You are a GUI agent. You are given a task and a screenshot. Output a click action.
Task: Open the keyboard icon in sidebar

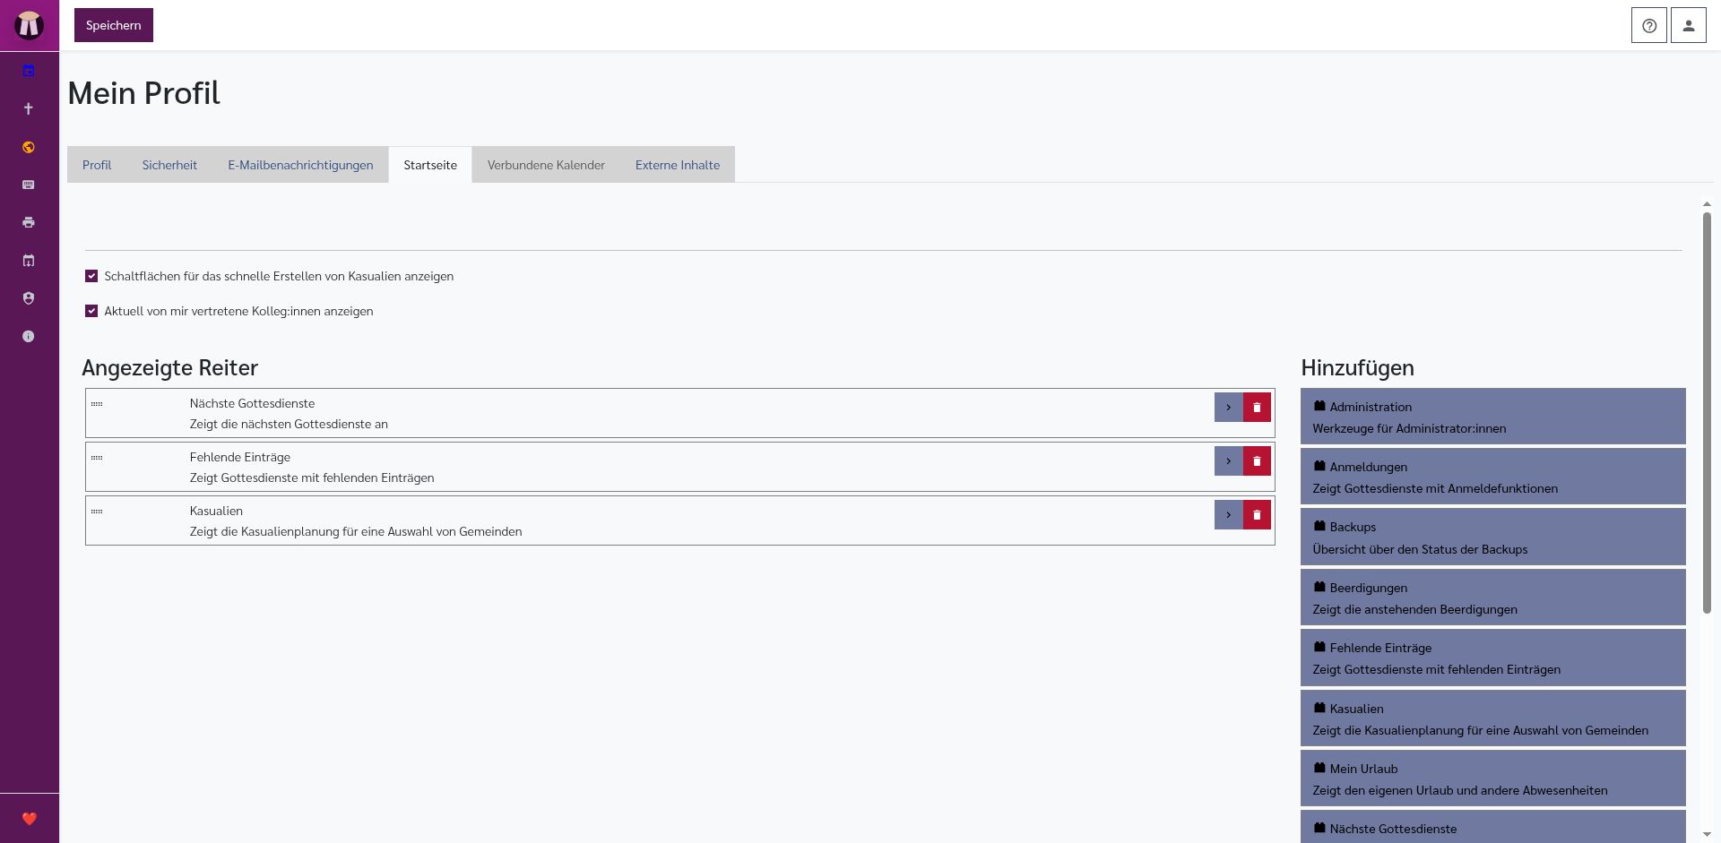pos(29,185)
